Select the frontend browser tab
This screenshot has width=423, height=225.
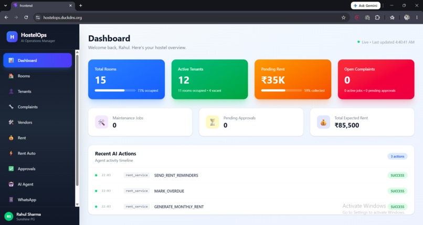pos(43,5)
